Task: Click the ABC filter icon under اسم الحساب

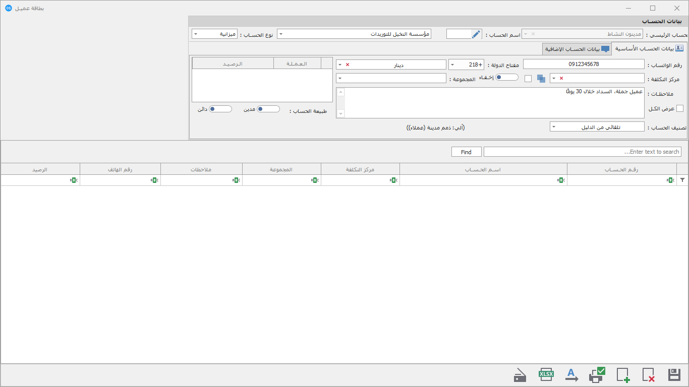Action: click(561, 180)
